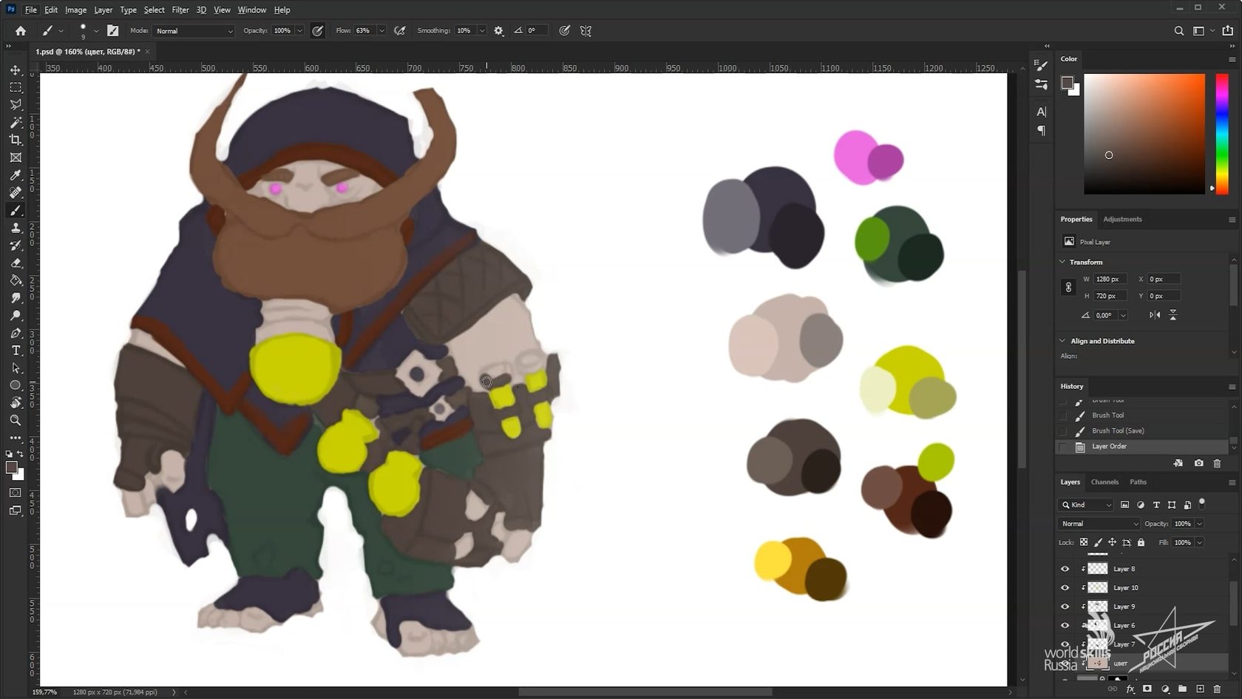Select the Crop tool

(16, 140)
